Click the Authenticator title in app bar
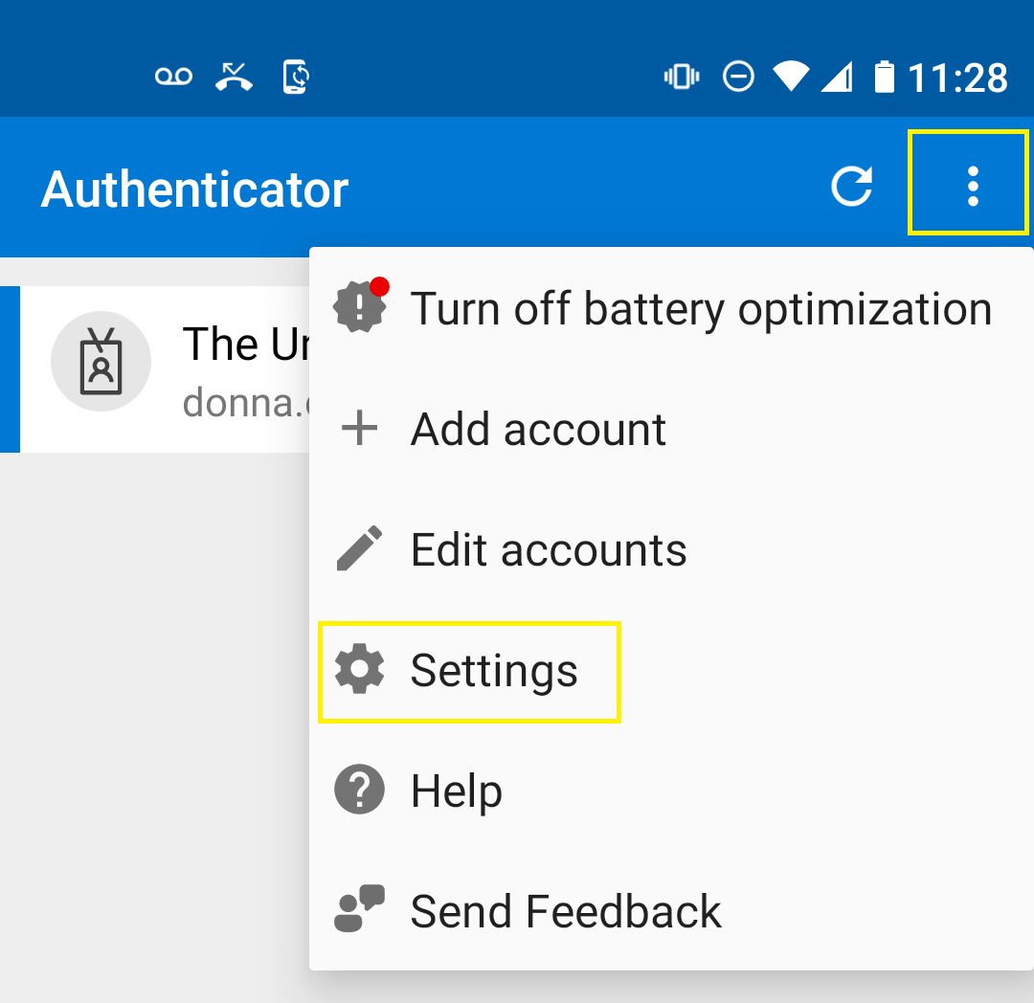Screen dimensions: 1034x1003 (x=194, y=189)
